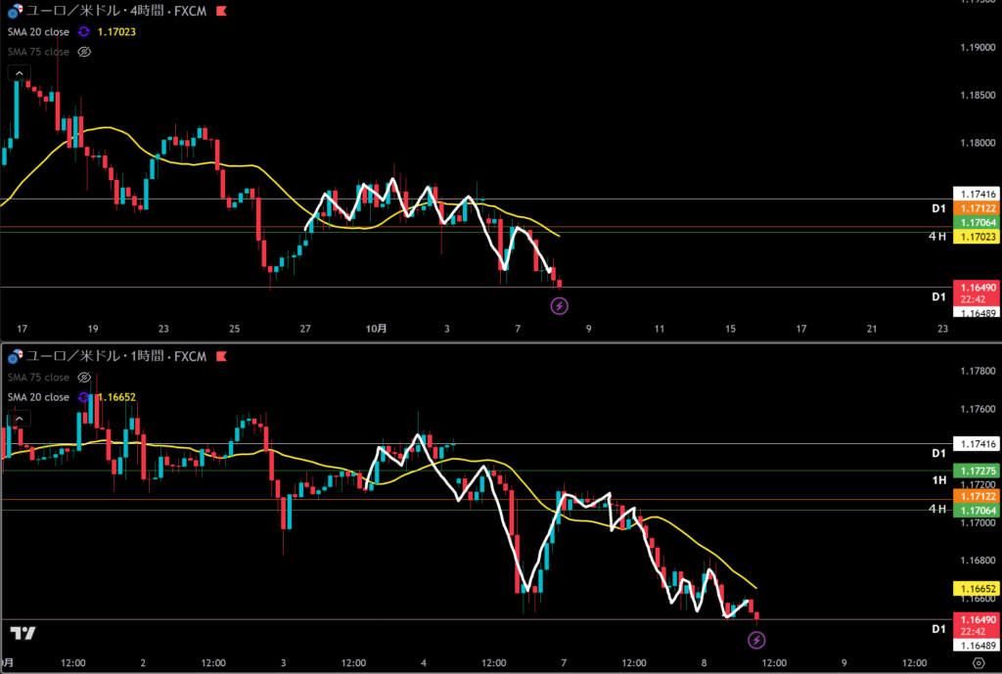The height and width of the screenshot is (674, 1002).
Task: Select SMA 20 close legend in top chart
Action: [x=38, y=31]
